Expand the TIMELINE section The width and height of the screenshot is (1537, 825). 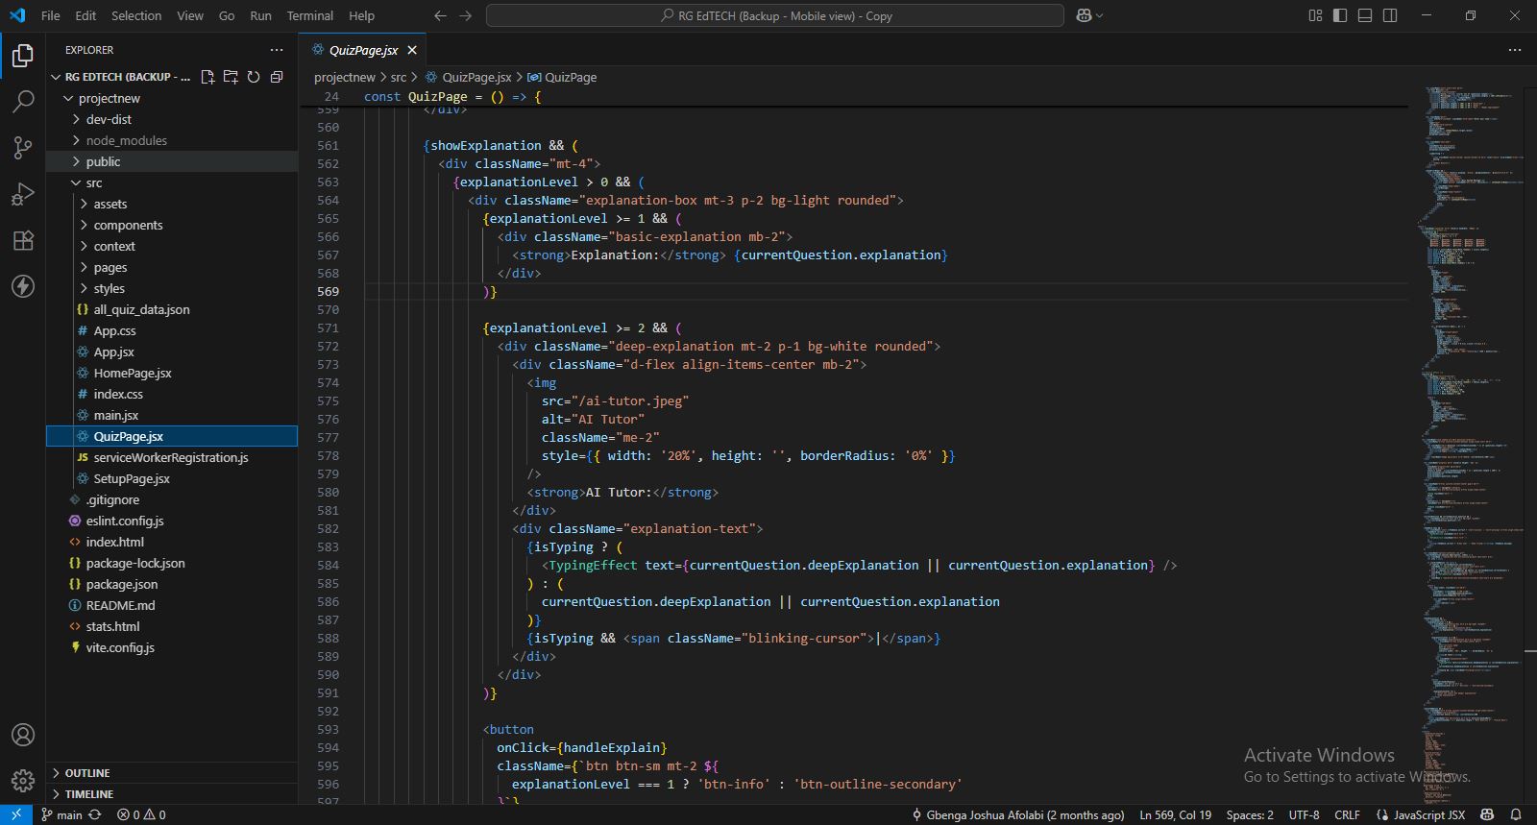coord(89,794)
